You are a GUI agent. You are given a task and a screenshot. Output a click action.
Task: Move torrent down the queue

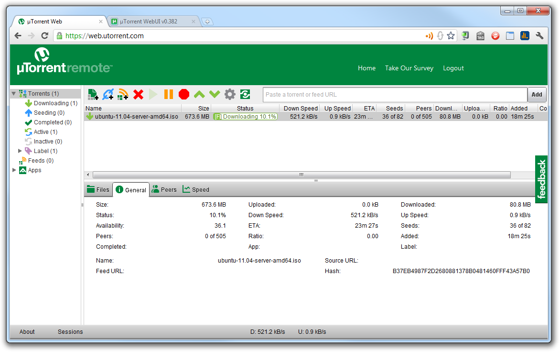point(215,94)
